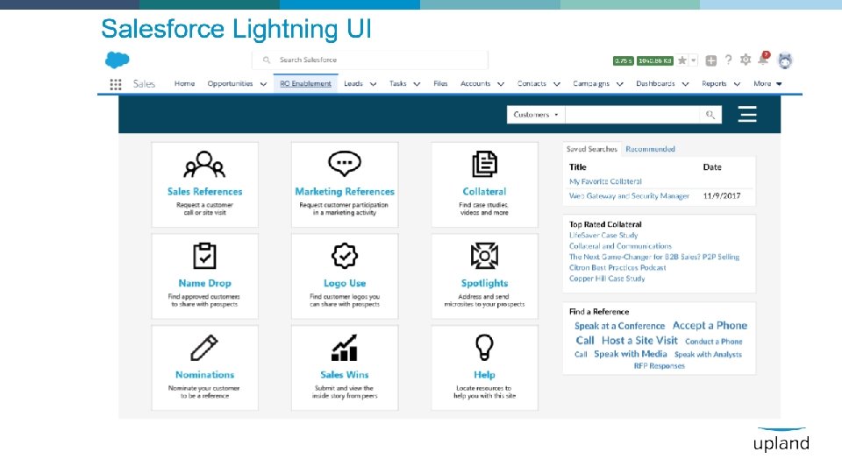842x473 pixels.
Task: Click the user profile avatar
Action: (x=785, y=60)
